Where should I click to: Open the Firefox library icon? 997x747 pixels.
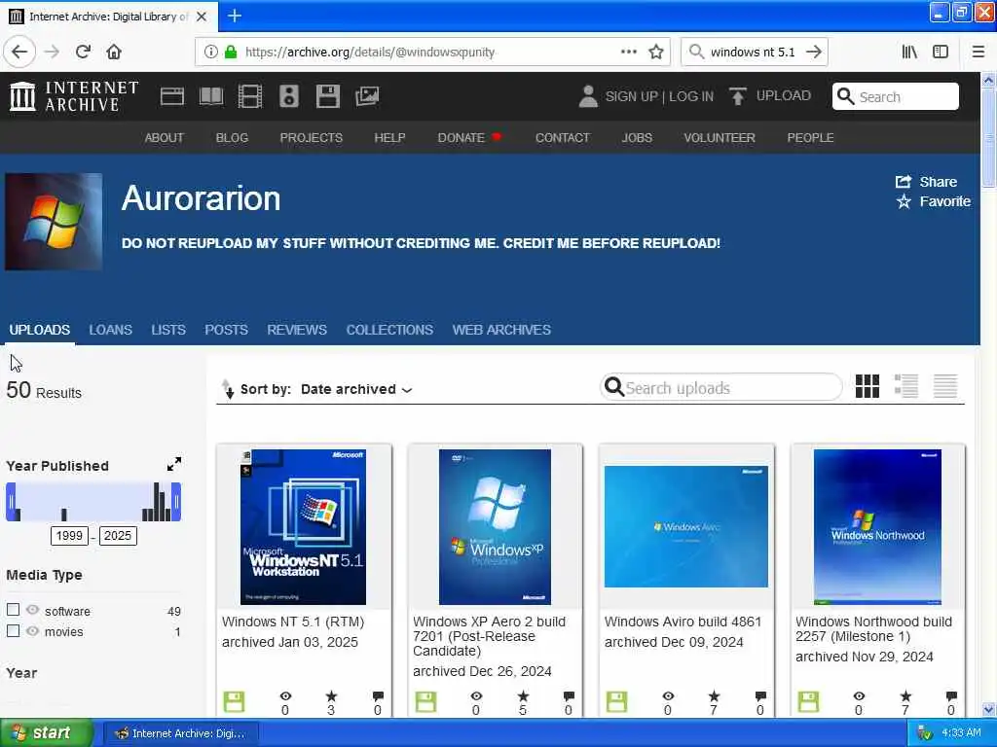(x=909, y=53)
